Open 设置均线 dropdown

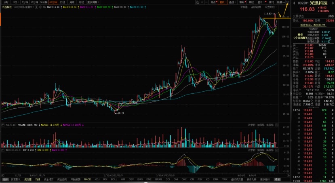click(x=271, y=7)
